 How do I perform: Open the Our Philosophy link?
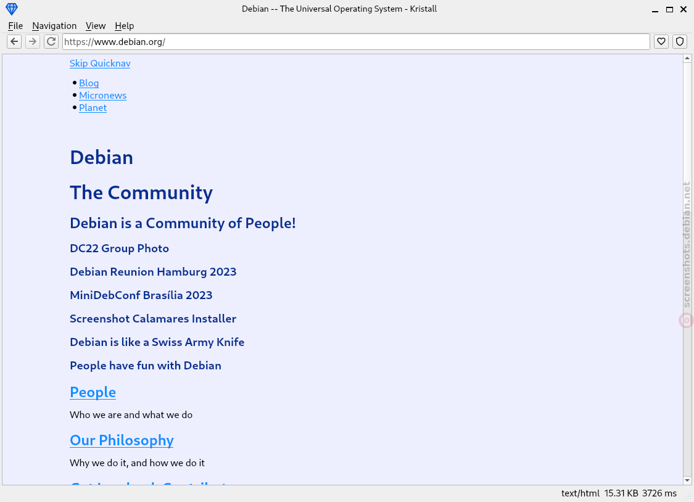122,440
